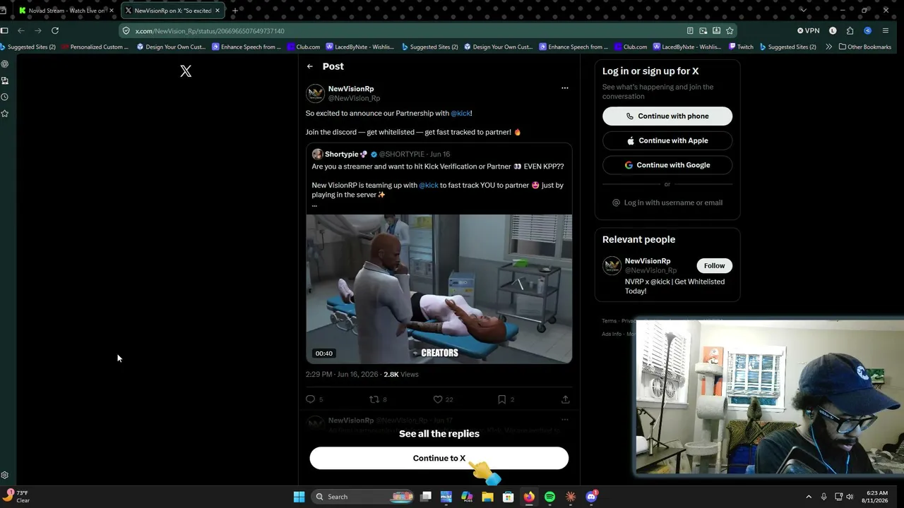Open the weather widget showing 73°F

[x=16, y=496]
